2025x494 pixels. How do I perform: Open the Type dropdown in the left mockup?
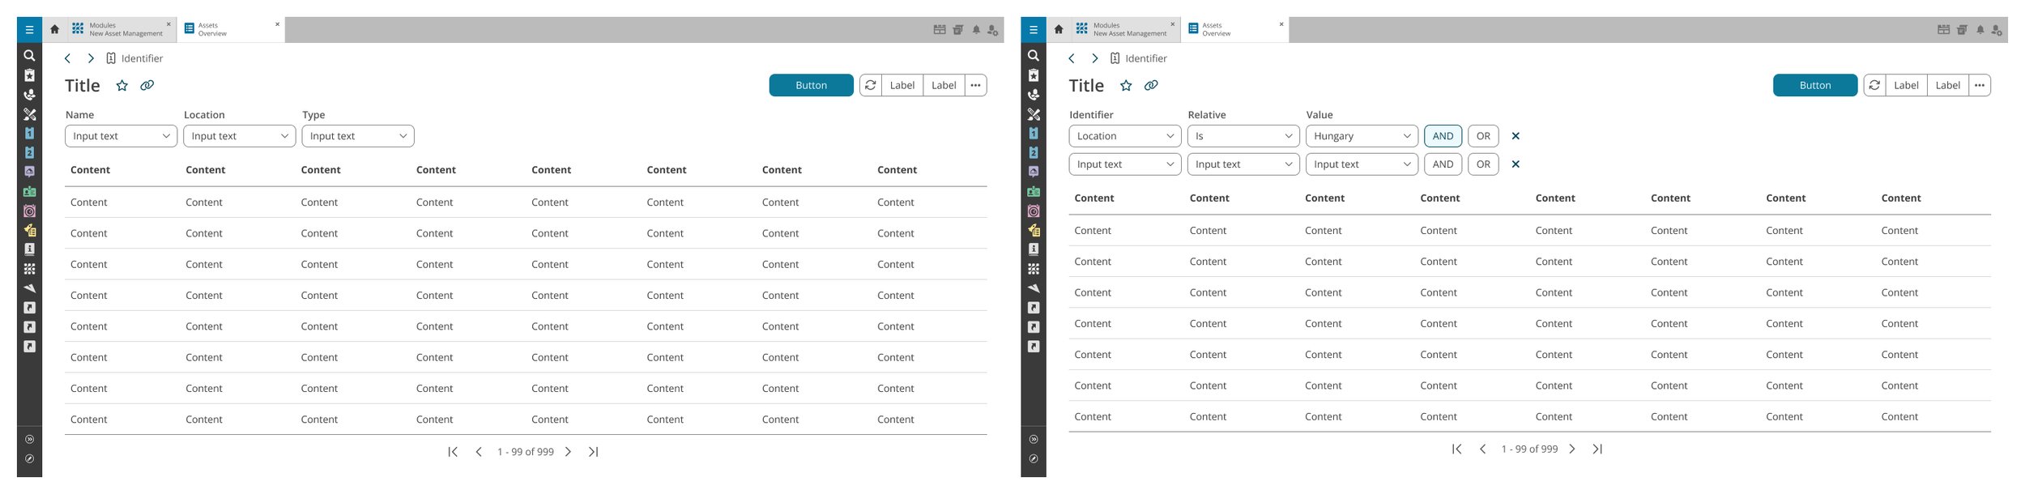(358, 136)
